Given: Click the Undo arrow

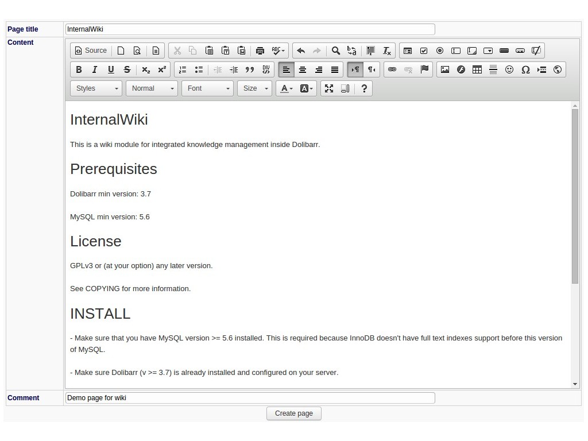Looking at the screenshot, I should (301, 51).
